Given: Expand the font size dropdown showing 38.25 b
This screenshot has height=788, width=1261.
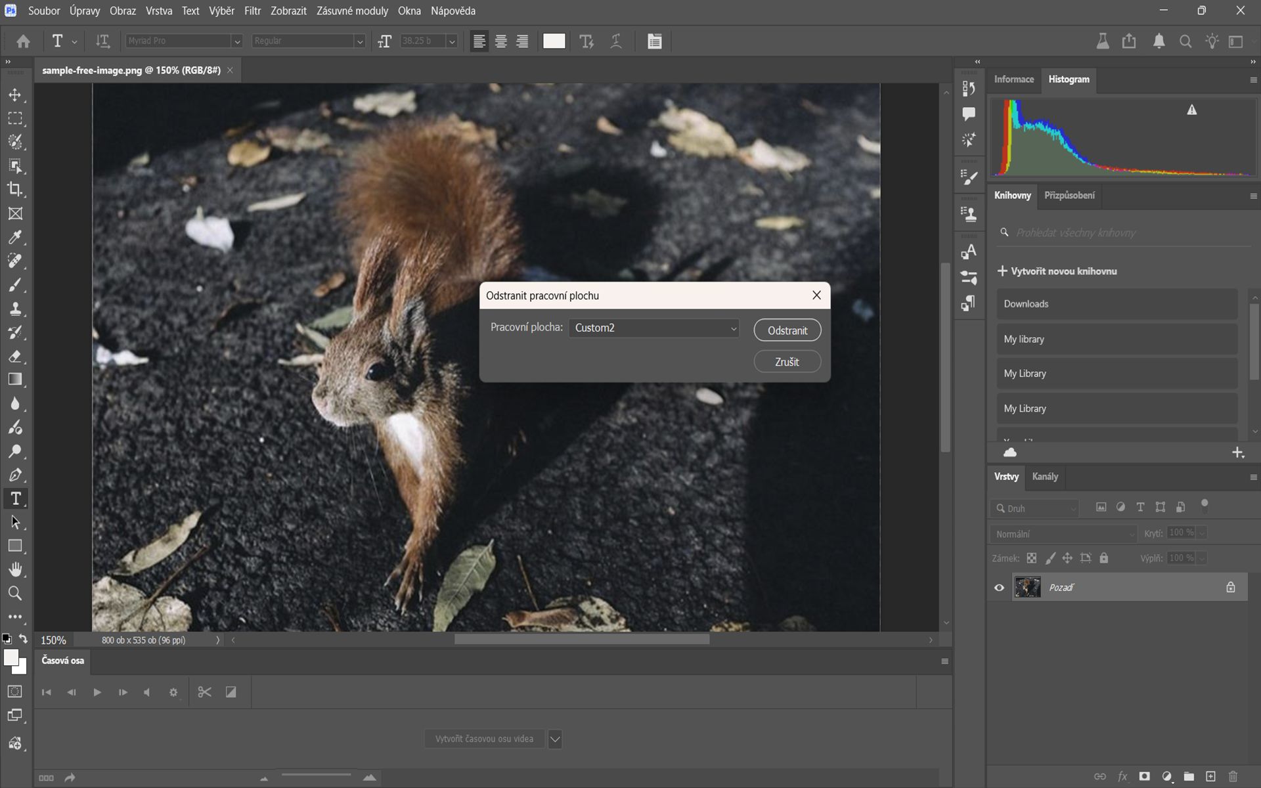Looking at the screenshot, I should tap(452, 41).
